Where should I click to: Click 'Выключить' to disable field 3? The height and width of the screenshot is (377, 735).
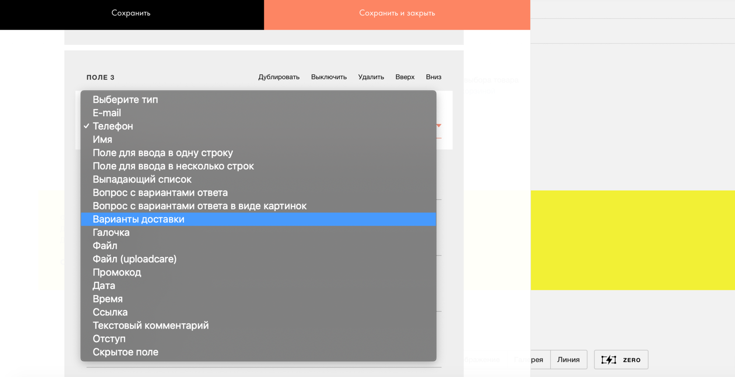329,77
